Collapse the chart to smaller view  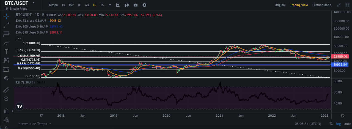coord(339,5)
